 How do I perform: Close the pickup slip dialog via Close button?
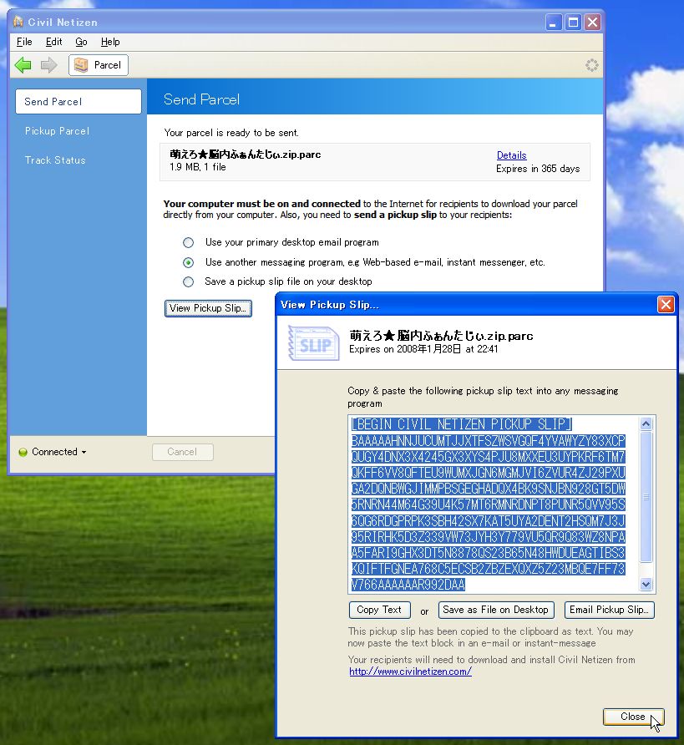click(633, 717)
